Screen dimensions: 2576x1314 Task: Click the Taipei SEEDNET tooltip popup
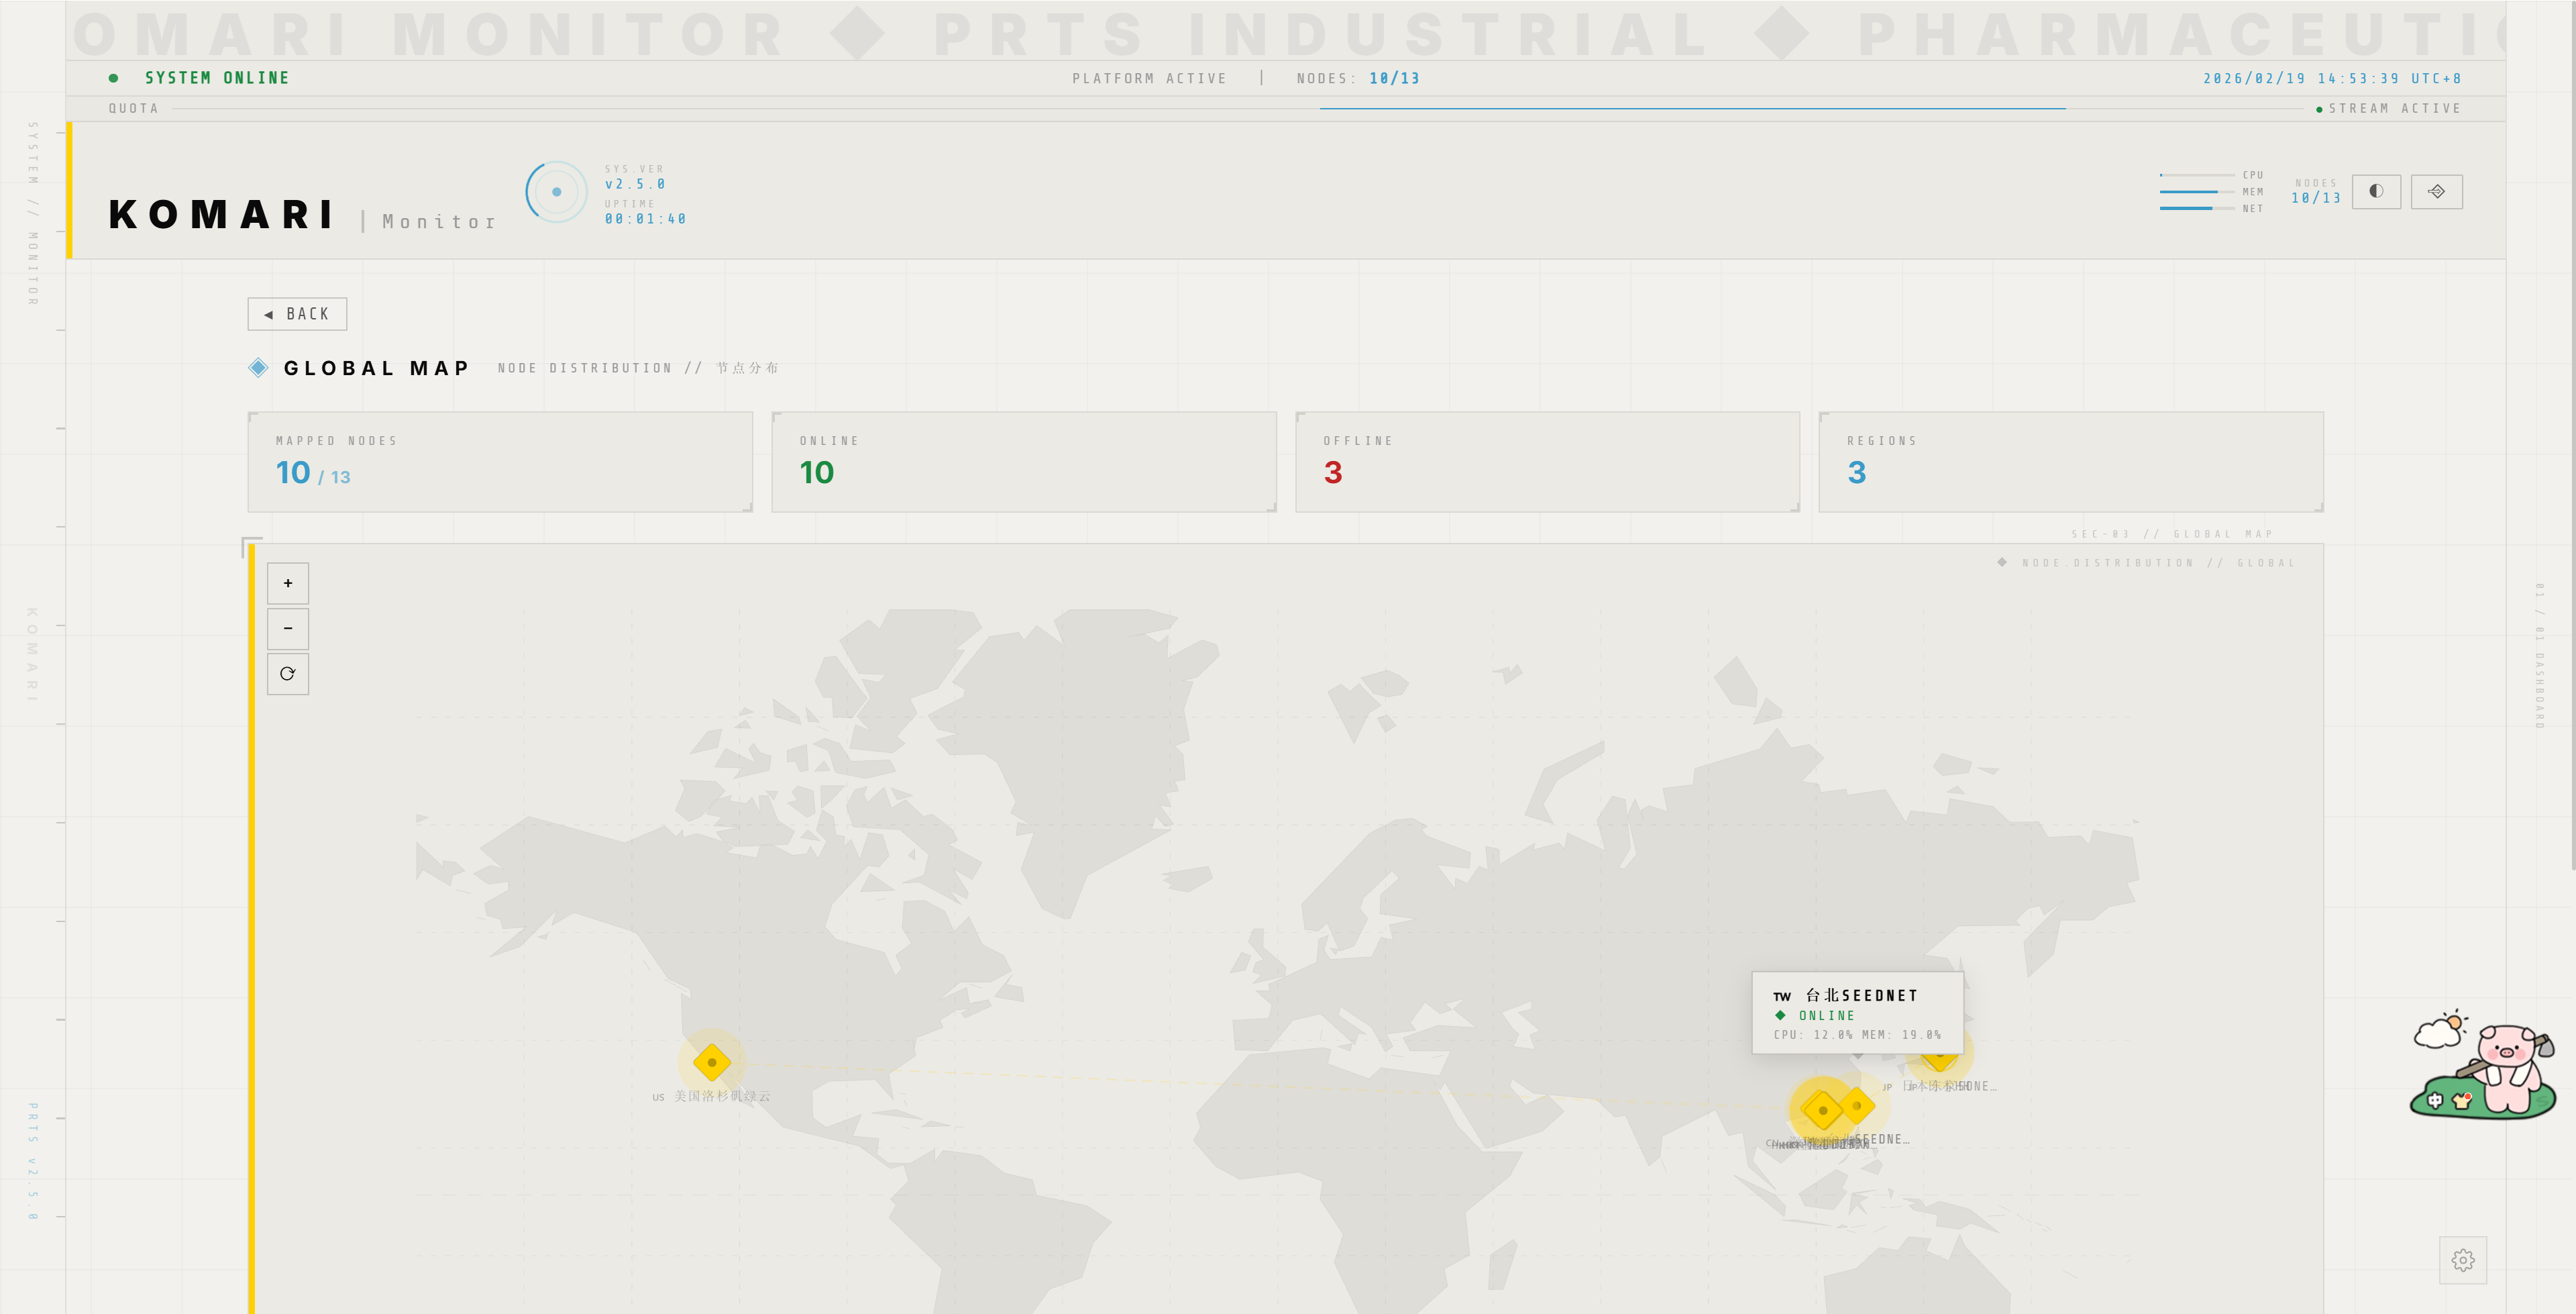click(x=1857, y=1013)
